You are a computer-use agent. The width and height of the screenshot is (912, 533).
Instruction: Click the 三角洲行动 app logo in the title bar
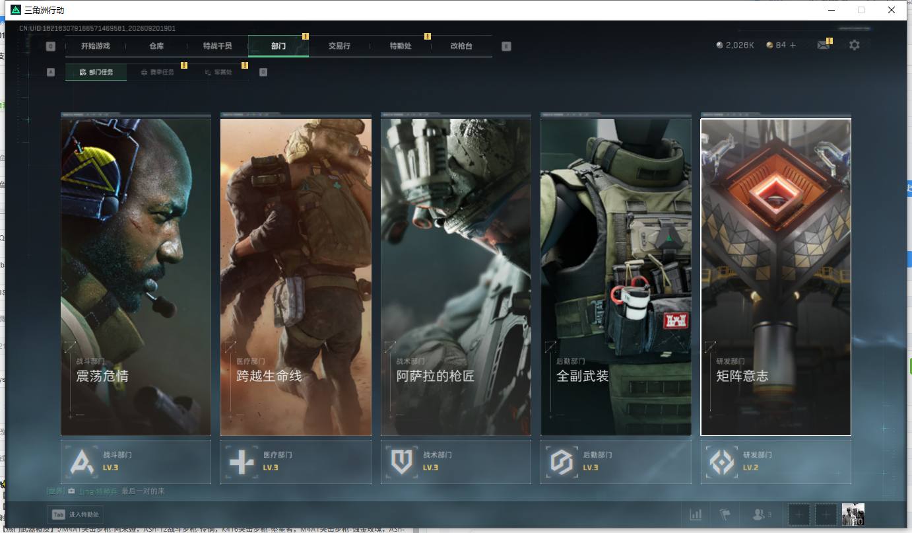(16, 10)
